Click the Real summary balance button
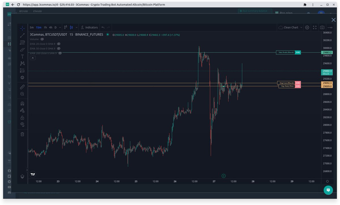 coord(255,11)
